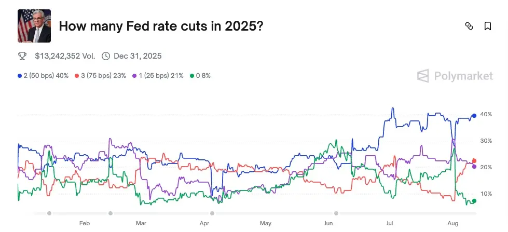This screenshot has height=232, width=508.
Task: Select the timeline marker right of Apr
Action: coord(212,213)
